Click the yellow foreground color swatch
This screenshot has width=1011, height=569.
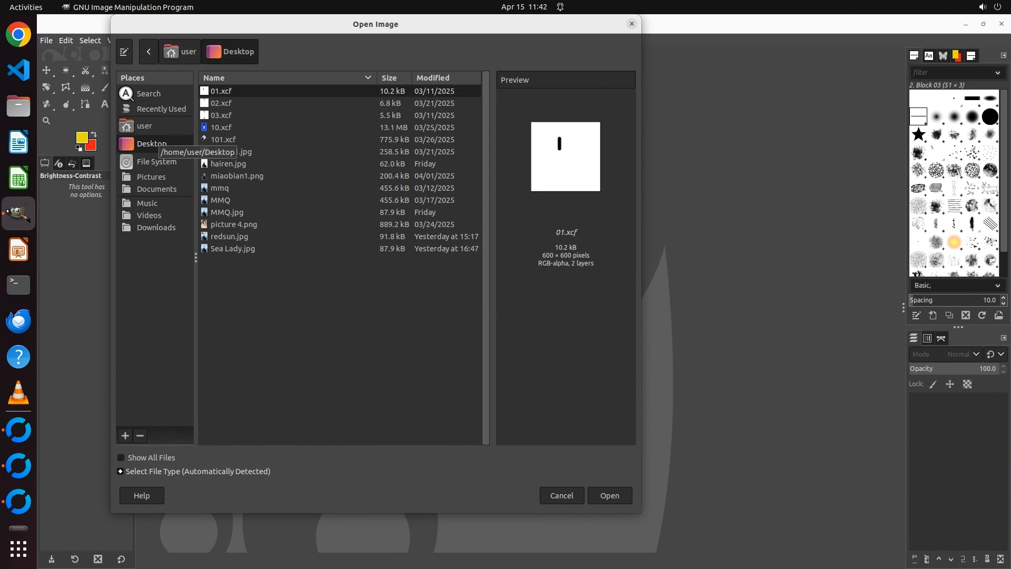coord(81,138)
